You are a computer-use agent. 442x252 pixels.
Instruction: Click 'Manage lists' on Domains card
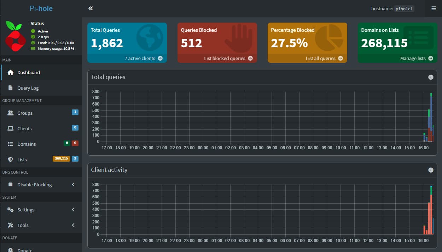coord(416,58)
